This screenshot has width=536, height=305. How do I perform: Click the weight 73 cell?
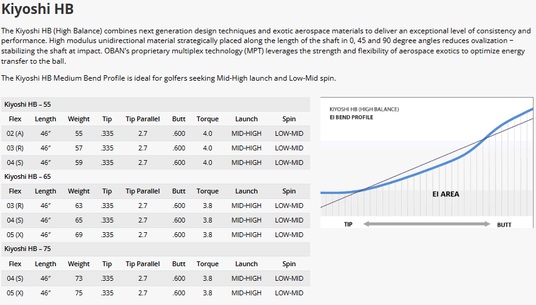coord(79,278)
